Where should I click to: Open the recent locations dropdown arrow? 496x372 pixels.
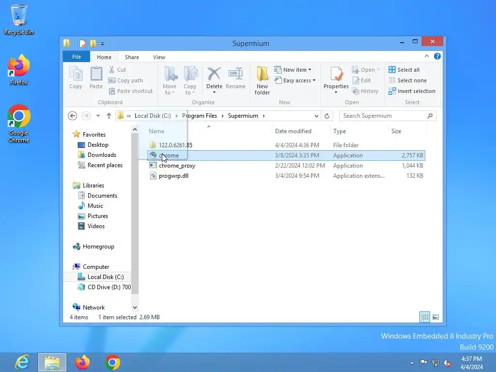(98, 116)
